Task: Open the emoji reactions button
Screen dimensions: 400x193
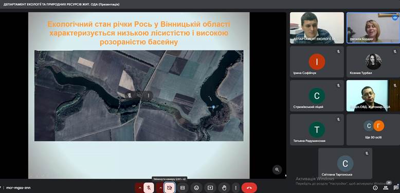Action: click(196, 188)
